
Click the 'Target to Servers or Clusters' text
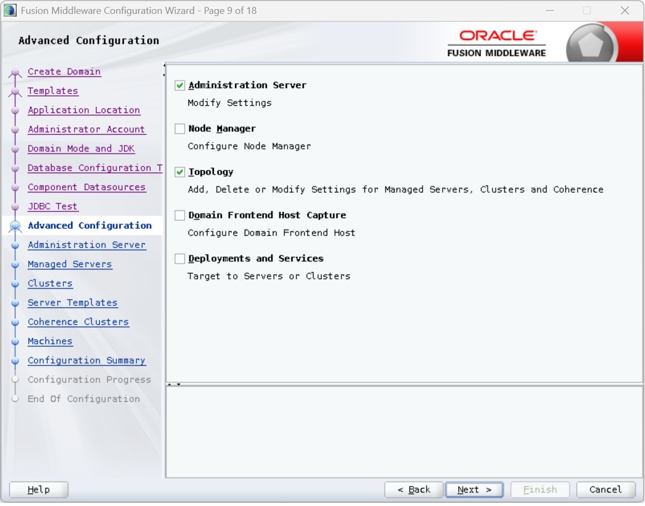(269, 276)
